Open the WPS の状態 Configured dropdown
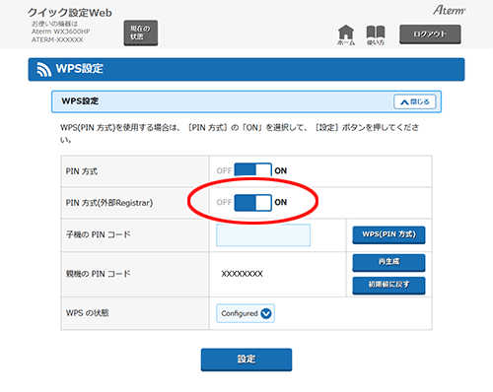Screen dimensions: 493x392 tap(246, 313)
